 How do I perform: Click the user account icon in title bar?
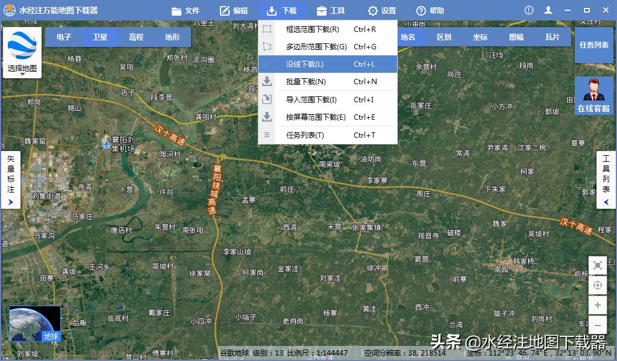pos(549,10)
